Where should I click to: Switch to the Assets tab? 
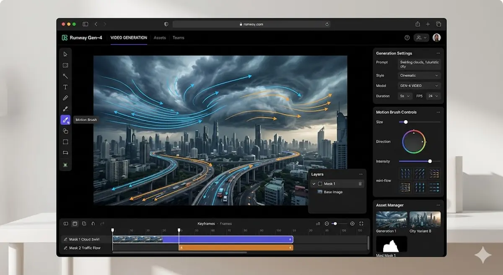159,37
